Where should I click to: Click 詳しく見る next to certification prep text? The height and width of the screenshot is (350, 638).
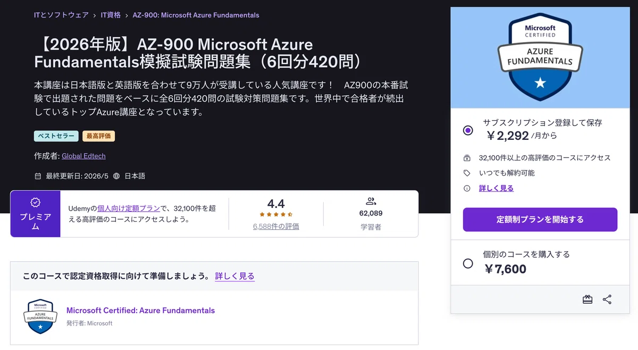(235, 276)
